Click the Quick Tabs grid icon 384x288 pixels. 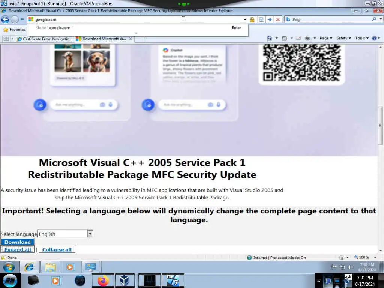6,39
